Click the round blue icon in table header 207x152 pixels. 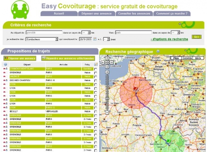coord(5,64)
